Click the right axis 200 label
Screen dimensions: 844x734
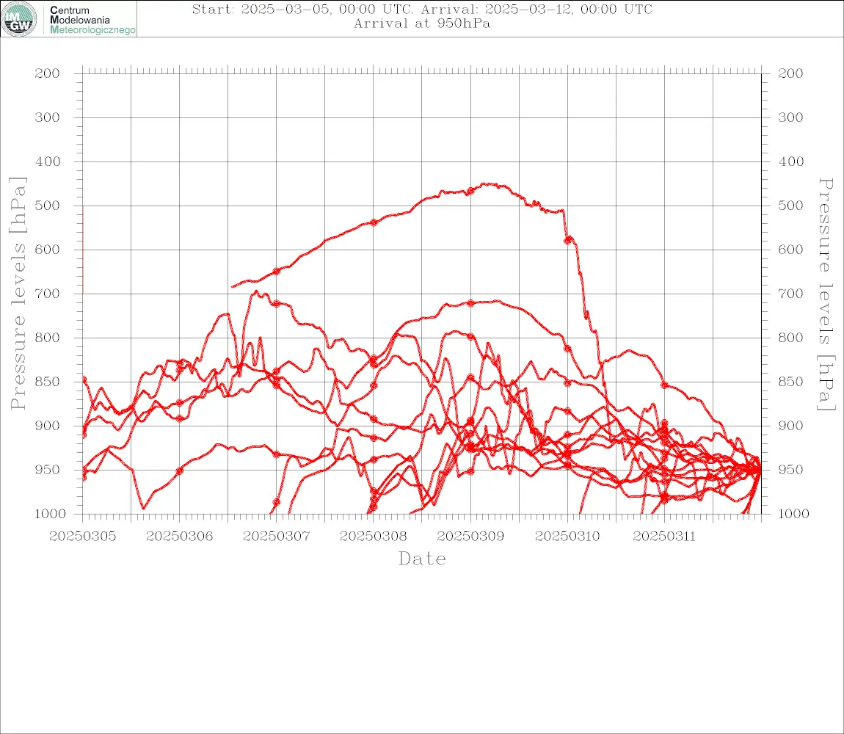[790, 73]
